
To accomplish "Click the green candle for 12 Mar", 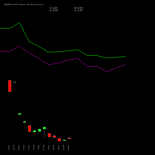I will click(24, 122).
